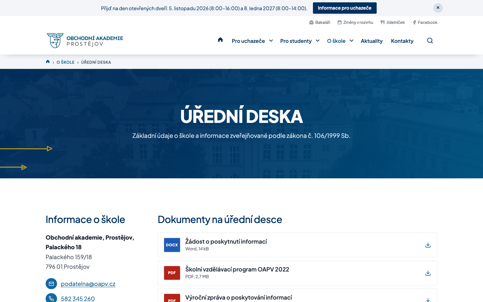
Task: Dismiss the open day announcement banner
Action: click(x=438, y=8)
